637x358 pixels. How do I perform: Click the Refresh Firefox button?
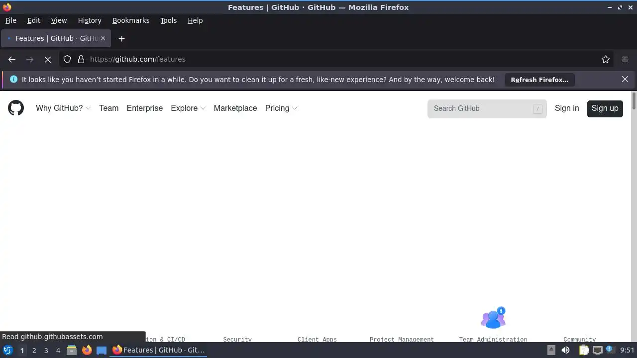539,80
